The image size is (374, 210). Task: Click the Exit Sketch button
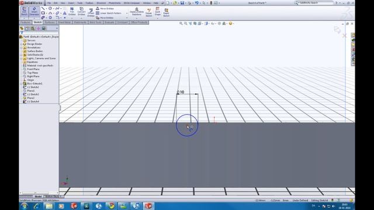pyautogui.click(x=25, y=12)
